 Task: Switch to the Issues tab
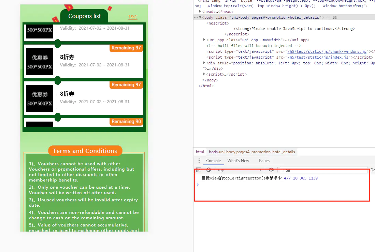tap(264, 161)
